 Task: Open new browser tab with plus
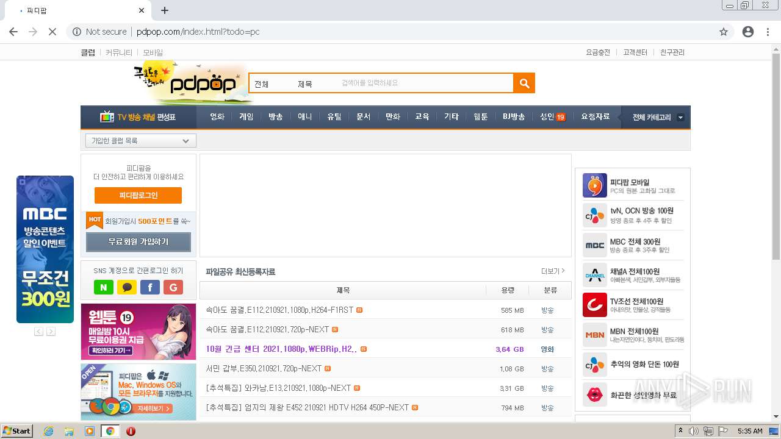pos(165,10)
